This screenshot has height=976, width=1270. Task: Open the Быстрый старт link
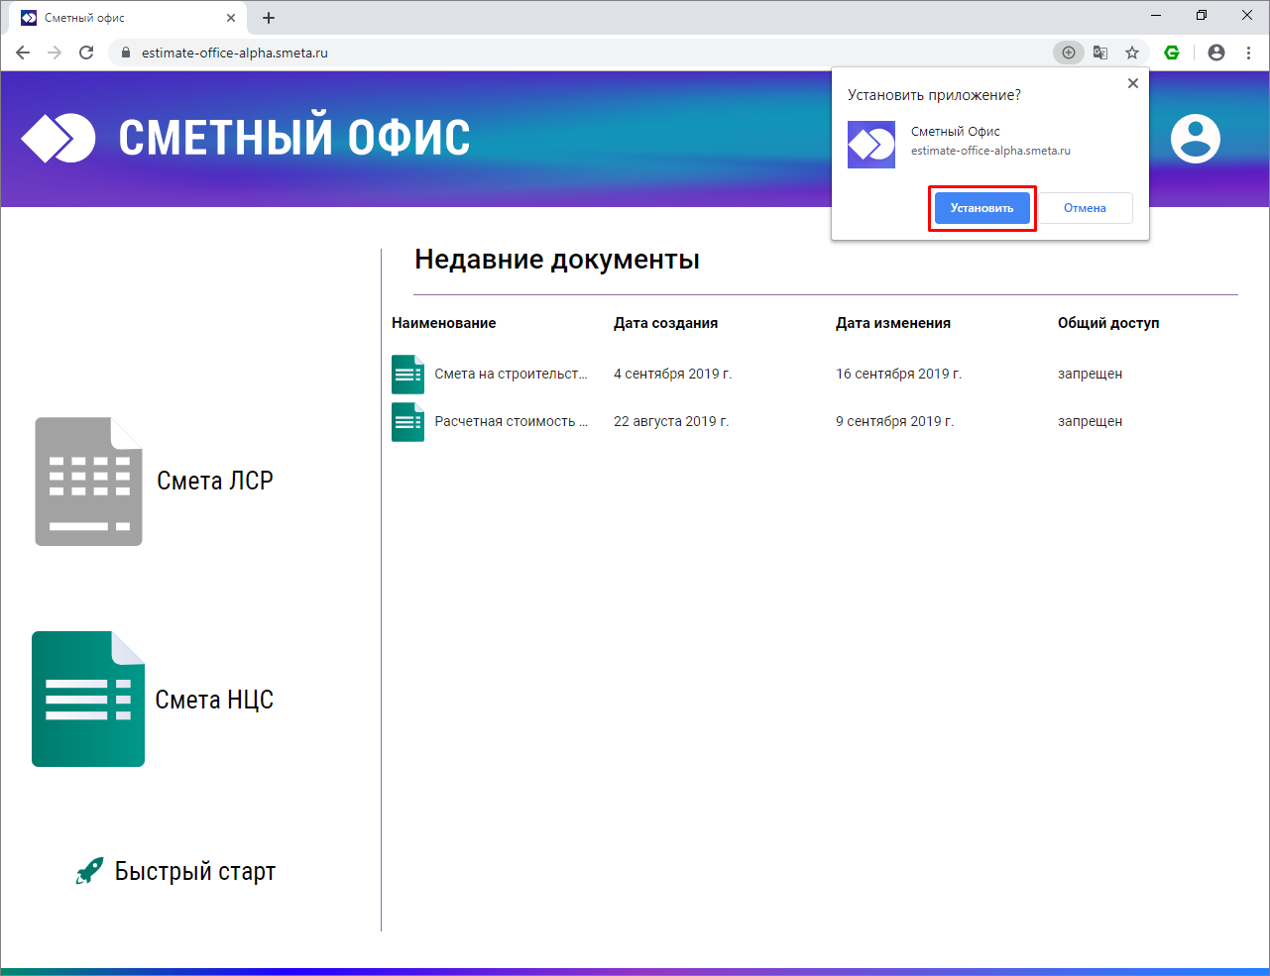pyautogui.click(x=195, y=871)
